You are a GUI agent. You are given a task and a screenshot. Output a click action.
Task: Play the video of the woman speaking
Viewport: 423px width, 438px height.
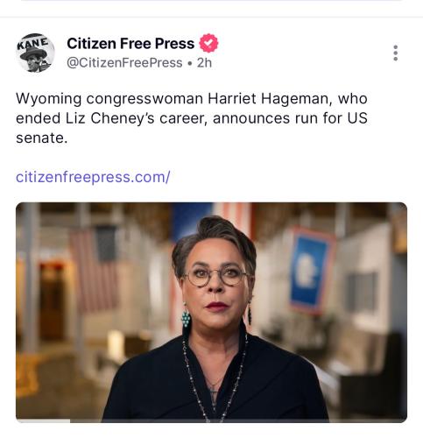coord(211,312)
